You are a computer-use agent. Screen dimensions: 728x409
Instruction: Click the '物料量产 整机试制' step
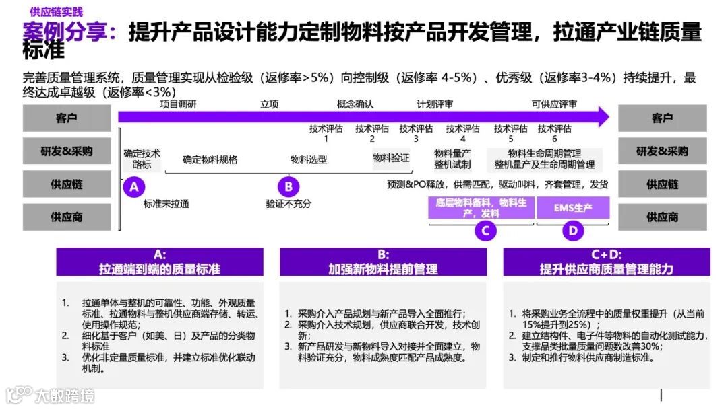(x=453, y=159)
